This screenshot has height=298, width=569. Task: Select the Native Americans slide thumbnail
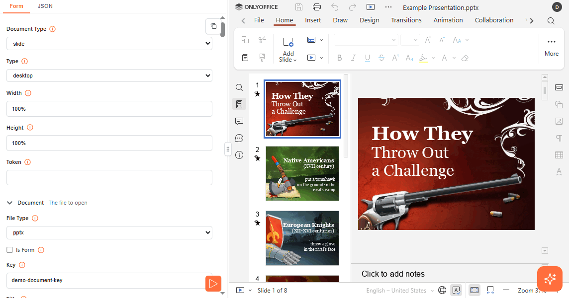point(302,173)
